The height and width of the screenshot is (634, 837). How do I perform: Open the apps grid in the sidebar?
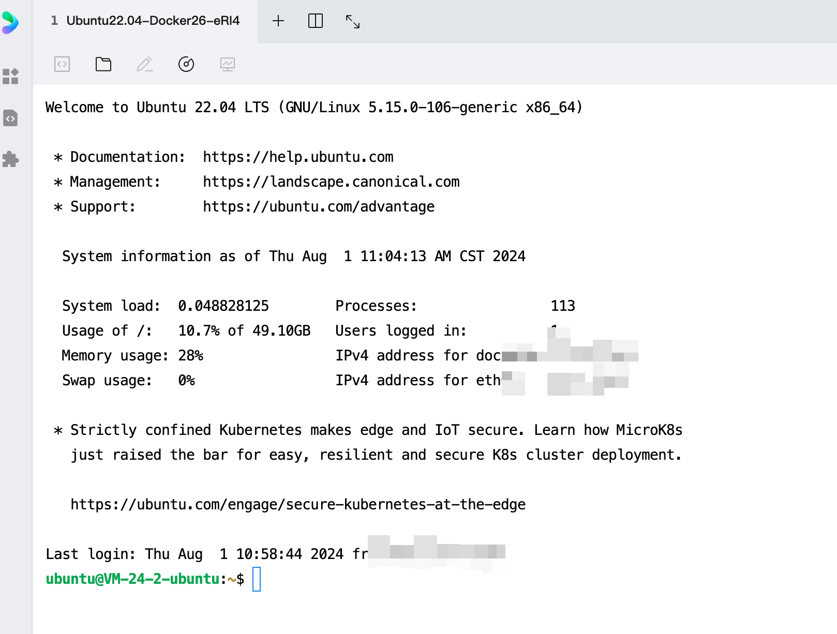[x=10, y=76]
